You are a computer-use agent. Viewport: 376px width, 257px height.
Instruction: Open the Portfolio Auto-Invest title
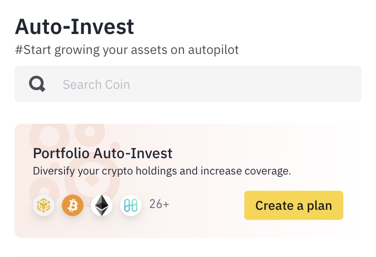[103, 153]
